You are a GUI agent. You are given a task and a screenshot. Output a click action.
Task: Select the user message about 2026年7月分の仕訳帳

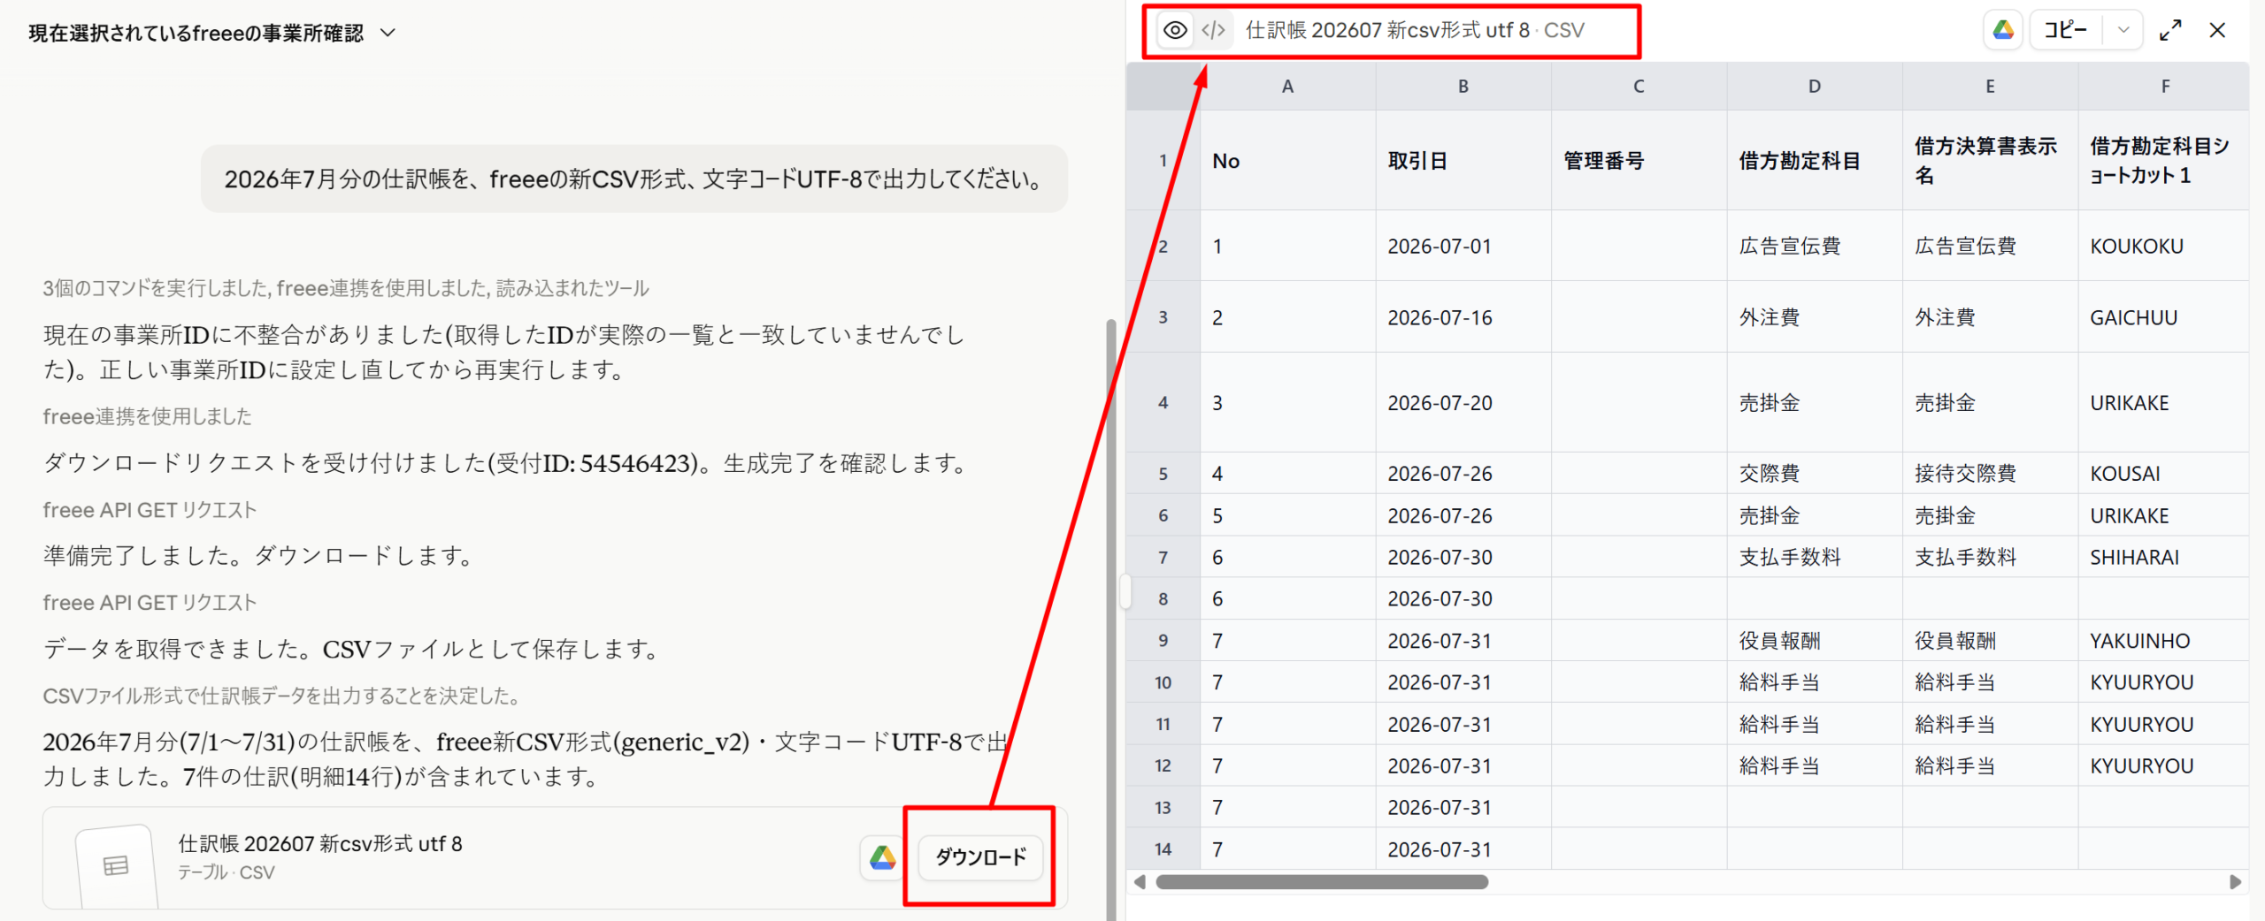[634, 179]
